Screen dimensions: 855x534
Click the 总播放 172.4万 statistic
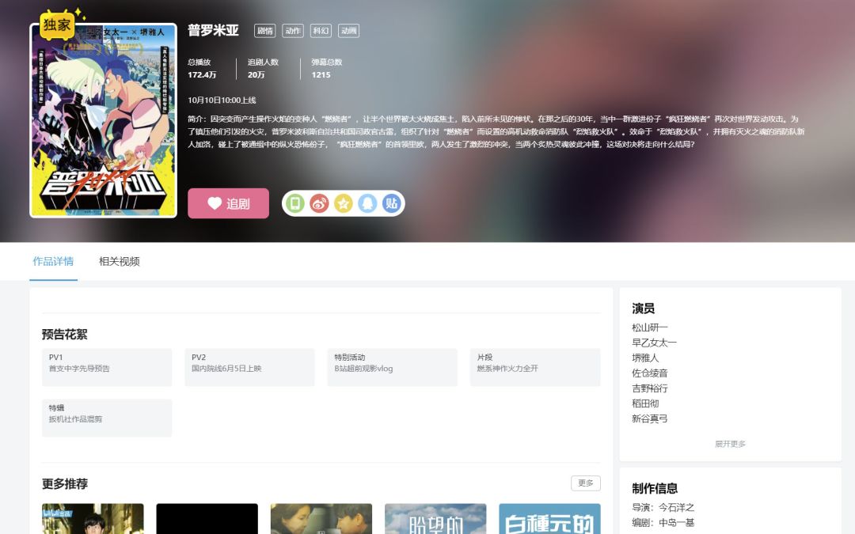click(x=203, y=69)
